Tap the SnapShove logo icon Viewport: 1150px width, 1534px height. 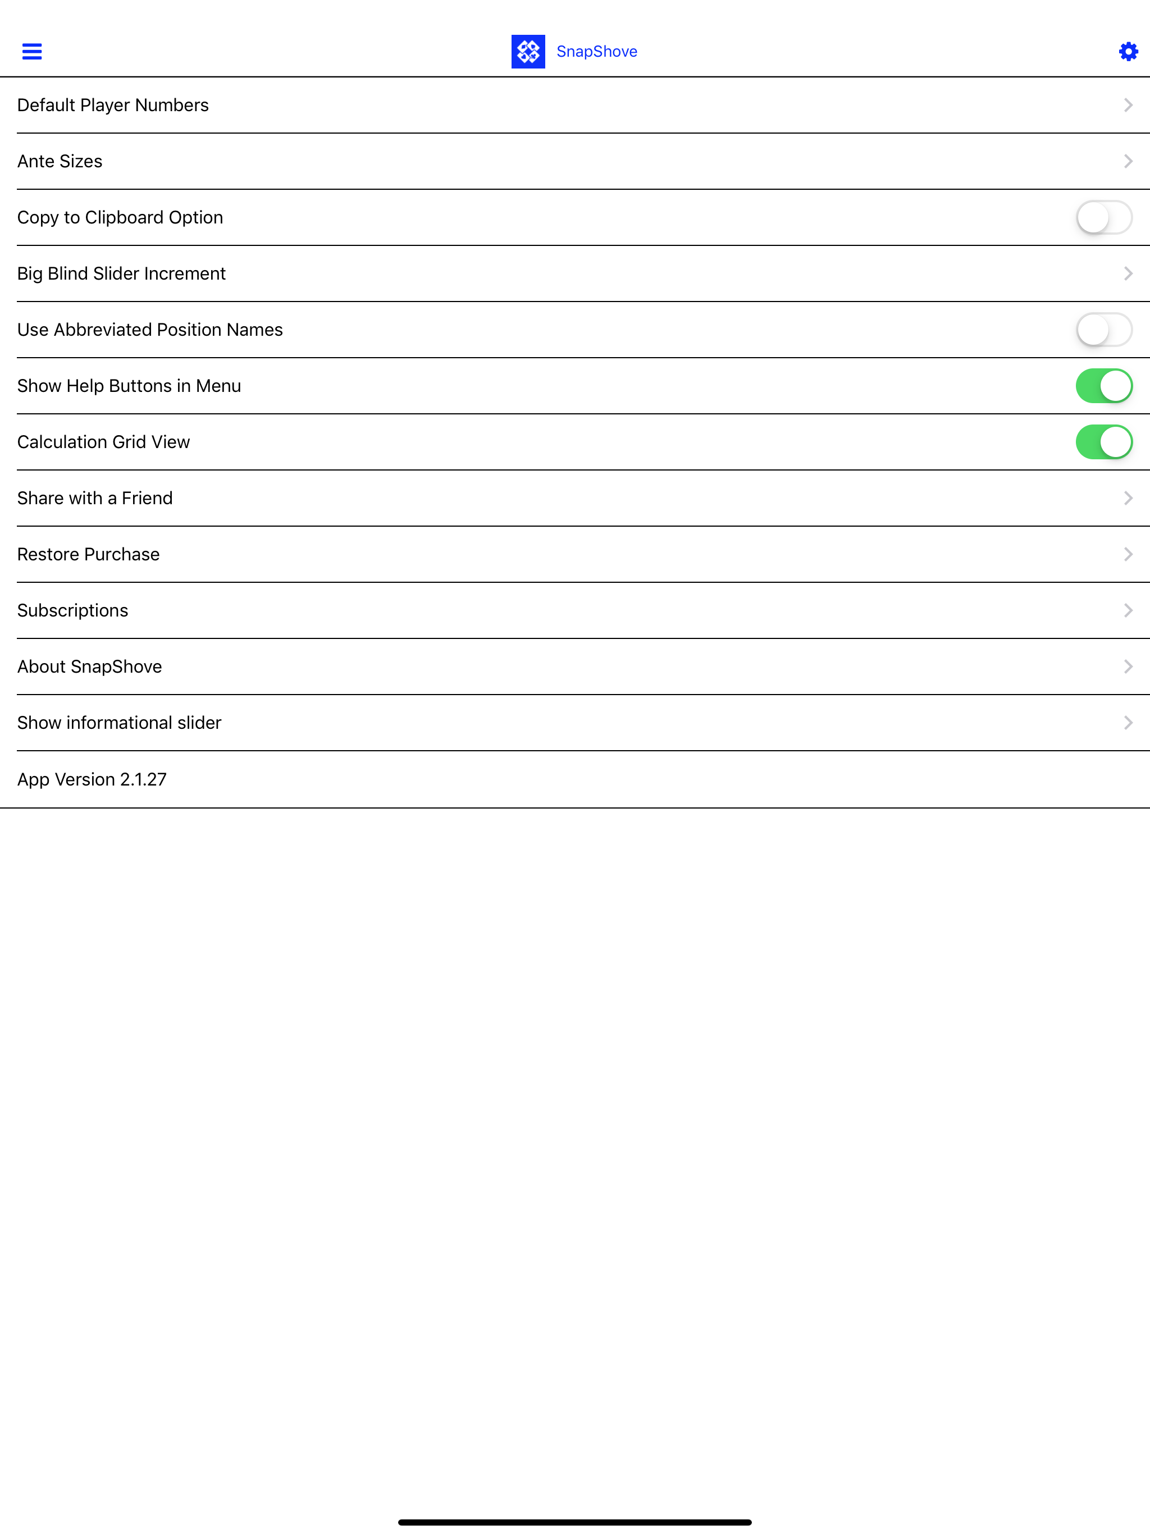click(x=528, y=51)
